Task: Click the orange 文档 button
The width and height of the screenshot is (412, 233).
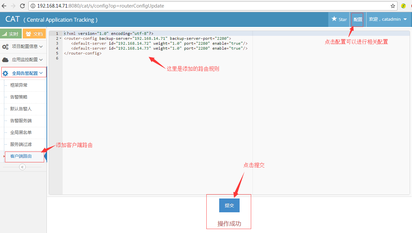Action: (34, 34)
